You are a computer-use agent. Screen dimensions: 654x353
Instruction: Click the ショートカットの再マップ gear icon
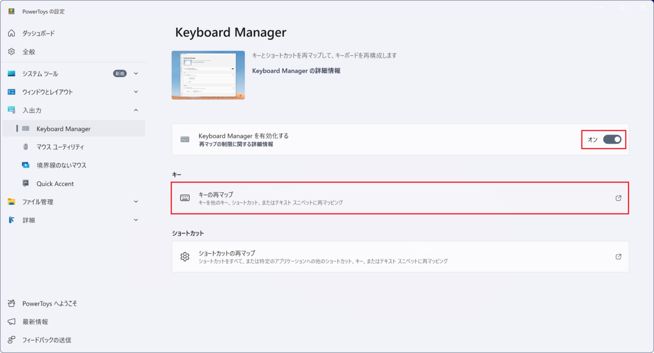pyautogui.click(x=185, y=257)
